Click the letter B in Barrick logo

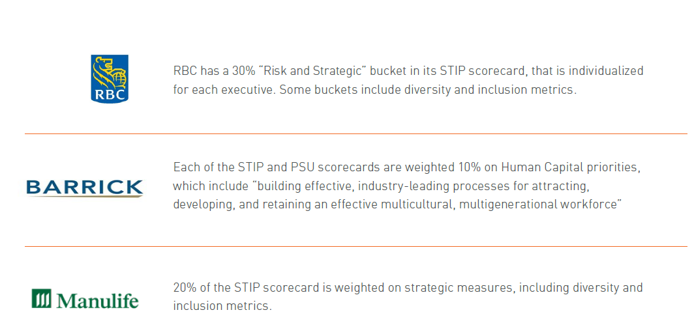pos(33,188)
